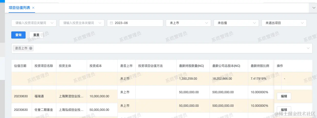Remove the 是否上市 tag
This screenshot has width=317, height=118.
coord(31,48)
